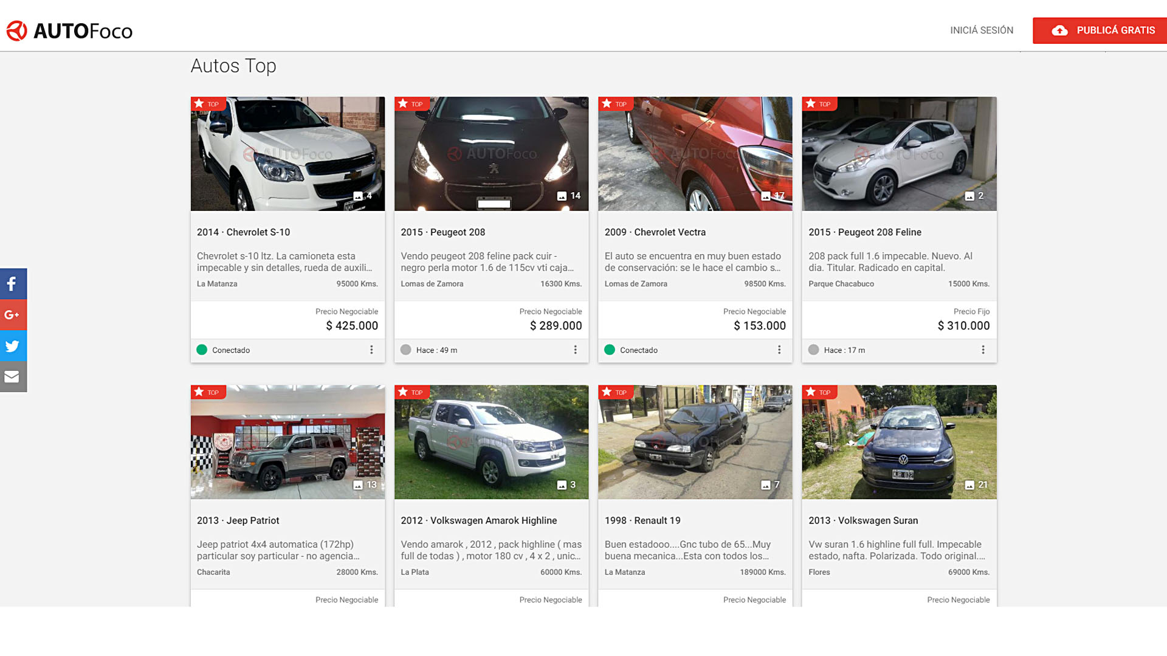Click 'La Plata' location text
The height and width of the screenshot is (656, 1167).
coord(415,572)
